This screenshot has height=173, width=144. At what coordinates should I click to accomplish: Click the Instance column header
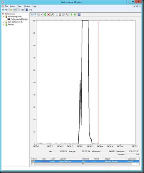[x=86, y=159]
